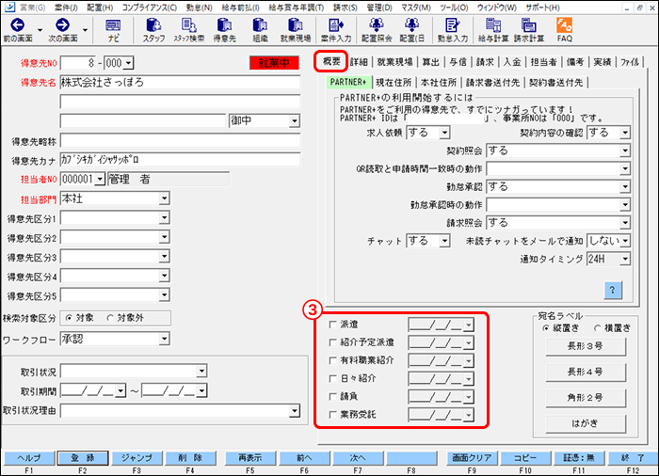The height and width of the screenshot is (476, 659).
Task: Open the ツール(O) menu
Action: click(454, 8)
